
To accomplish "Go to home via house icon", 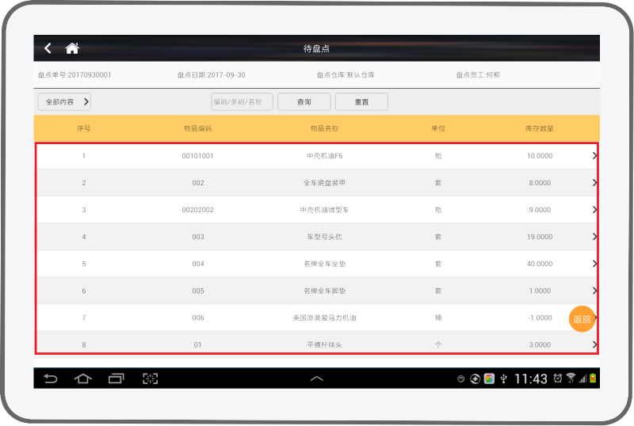I will [x=72, y=48].
